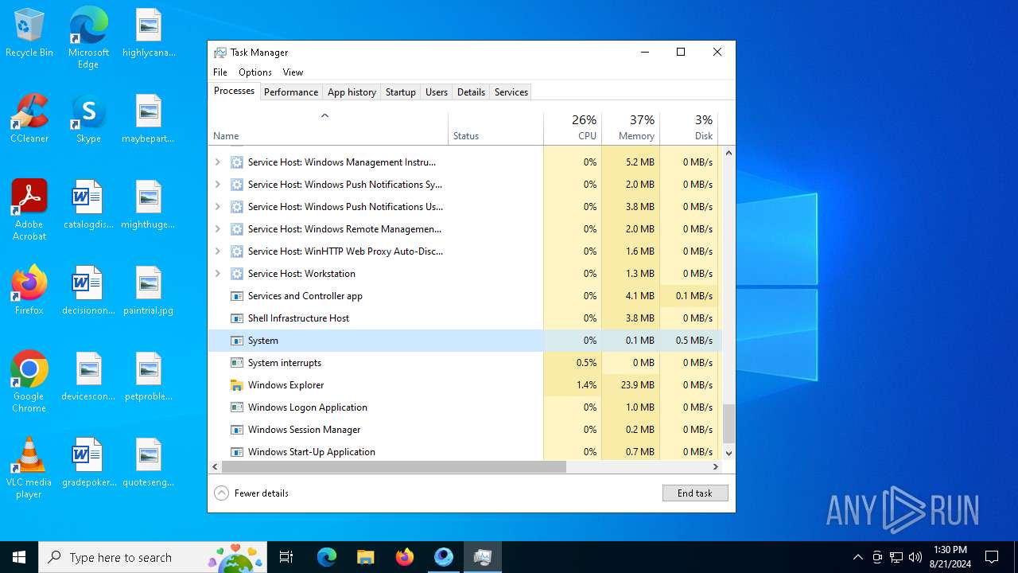Expand Service Host: WinHTTP Web Proxy Auto-Disc... row
The width and height of the screenshot is (1018, 573).
pyautogui.click(x=217, y=251)
